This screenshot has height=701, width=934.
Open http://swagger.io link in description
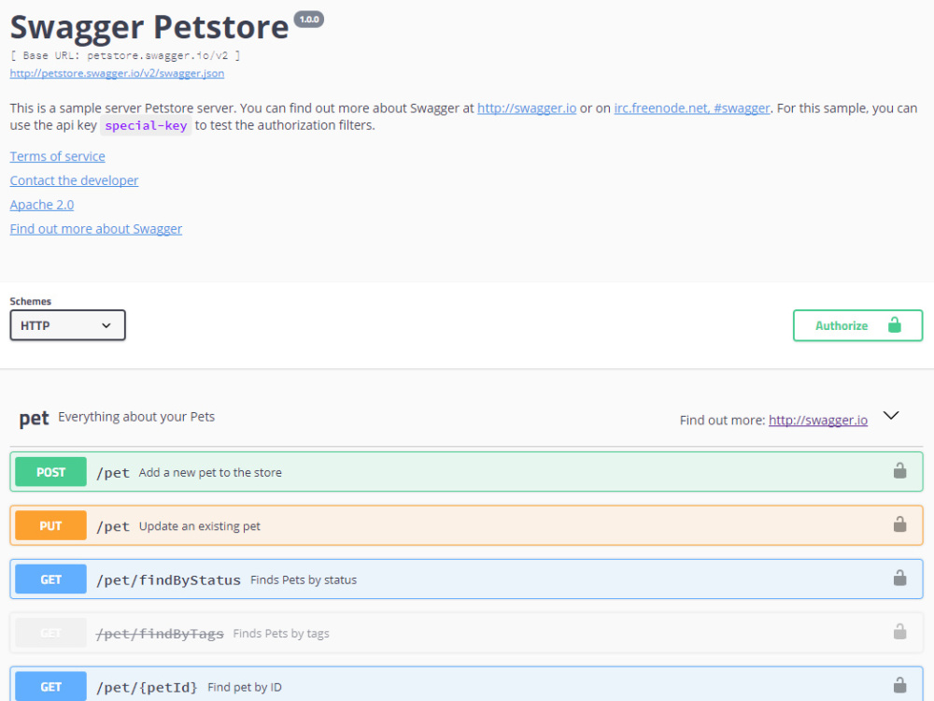pyautogui.click(x=527, y=108)
